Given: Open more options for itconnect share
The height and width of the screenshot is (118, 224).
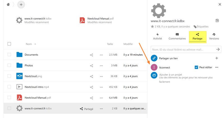Looking at the screenshot, I should [216, 67].
